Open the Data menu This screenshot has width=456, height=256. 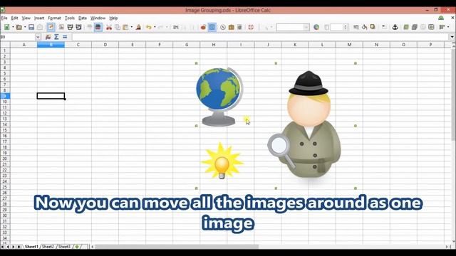[83, 18]
